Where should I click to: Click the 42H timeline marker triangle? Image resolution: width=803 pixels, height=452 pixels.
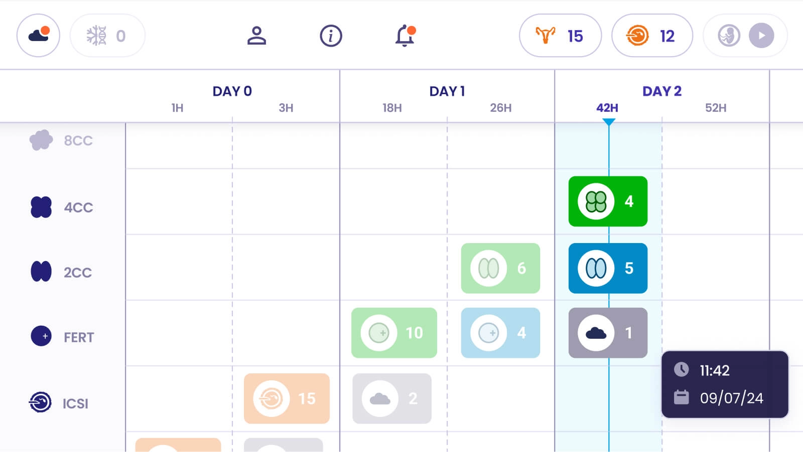coord(609,122)
